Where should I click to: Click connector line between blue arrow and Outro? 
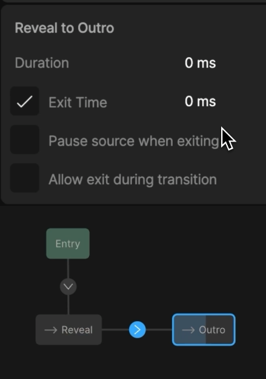pyautogui.click(x=159, y=330)
